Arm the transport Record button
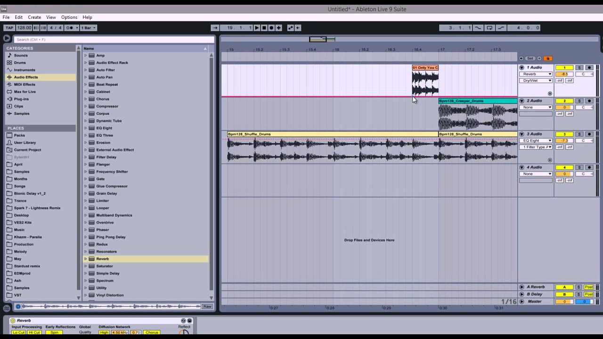Screen dimensions: 603x339 coord(271,28)
